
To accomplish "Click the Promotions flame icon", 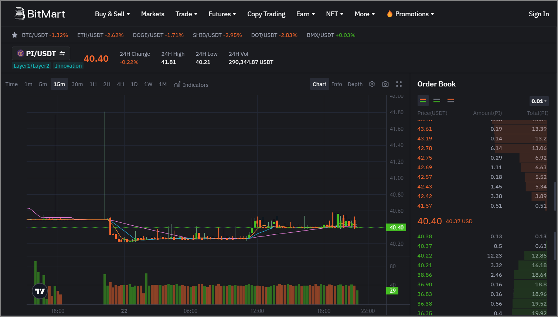I will (389, 14).
